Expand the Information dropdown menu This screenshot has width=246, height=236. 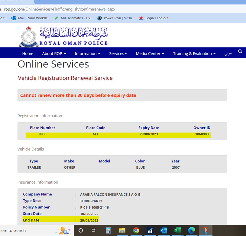pos(87,53)
